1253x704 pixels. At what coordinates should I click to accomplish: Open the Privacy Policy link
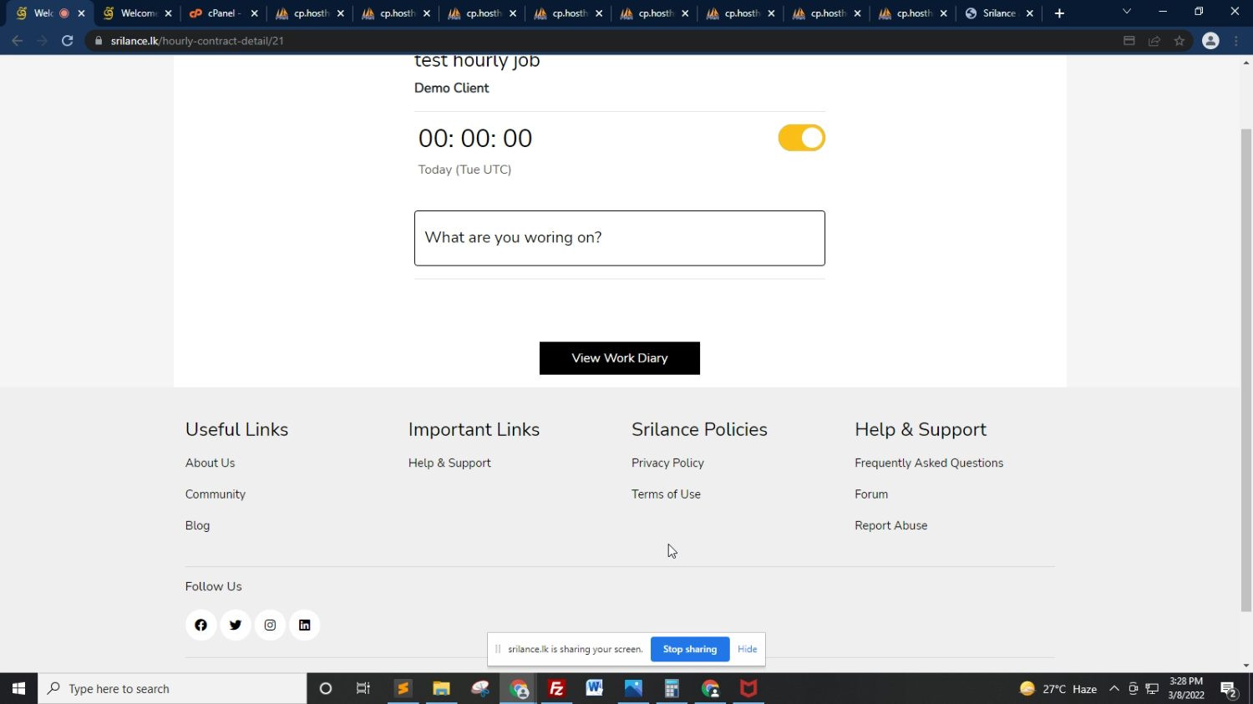(667, 463)
